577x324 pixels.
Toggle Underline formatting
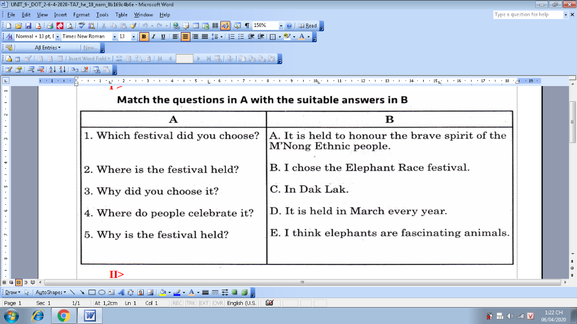[x=163, y=37]
